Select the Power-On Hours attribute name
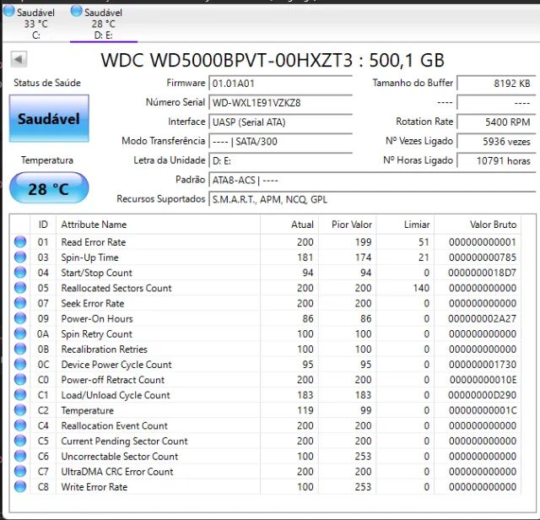This screenshot has height=520, width=540. pyautogui.click(x=97, y=318)
